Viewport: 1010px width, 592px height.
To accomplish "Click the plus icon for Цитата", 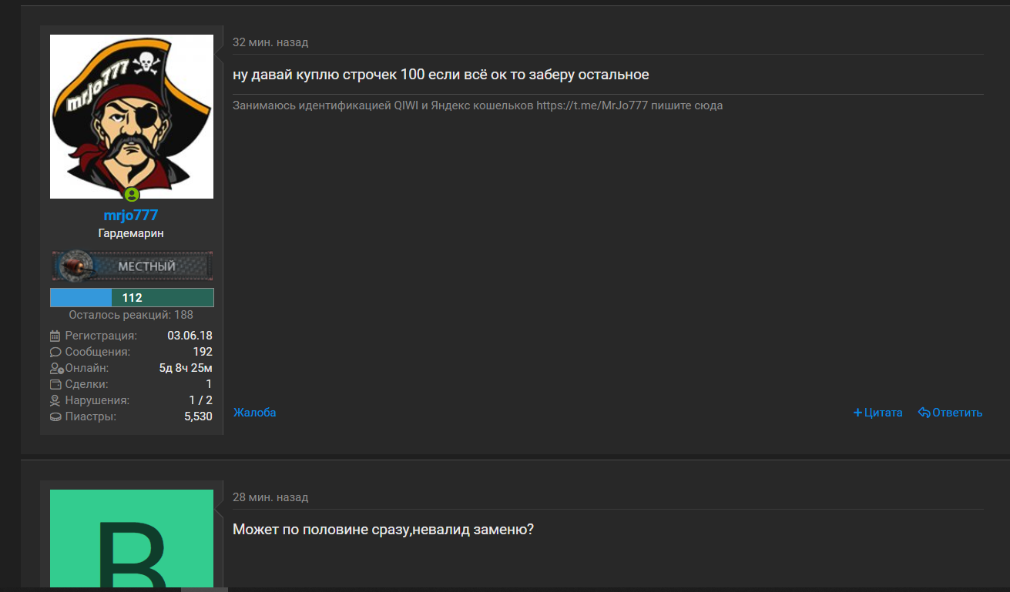I will click(x=857, y=413).
